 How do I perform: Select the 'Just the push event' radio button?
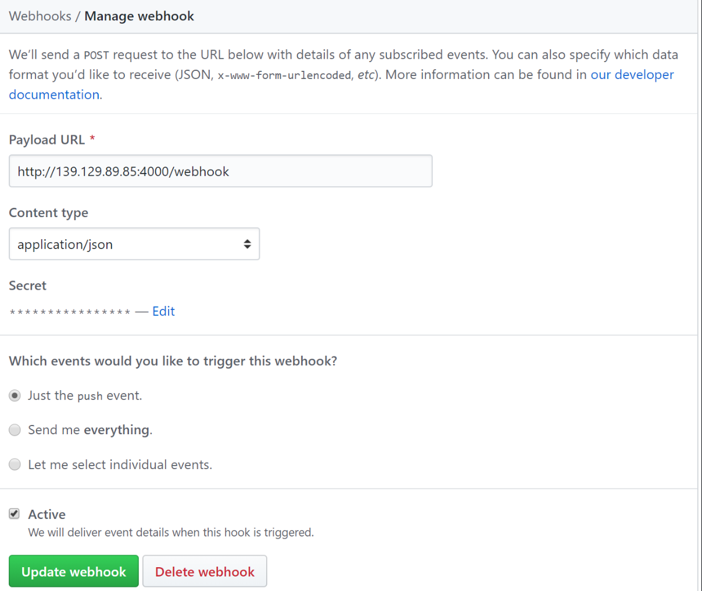point(15,396)
